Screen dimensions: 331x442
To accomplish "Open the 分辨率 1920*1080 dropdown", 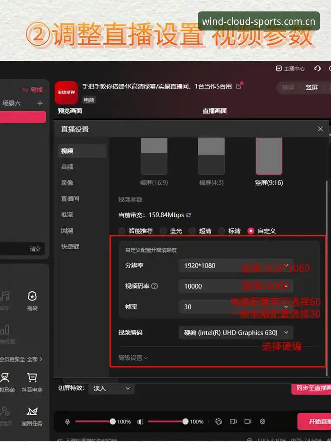I will point(236,265).
